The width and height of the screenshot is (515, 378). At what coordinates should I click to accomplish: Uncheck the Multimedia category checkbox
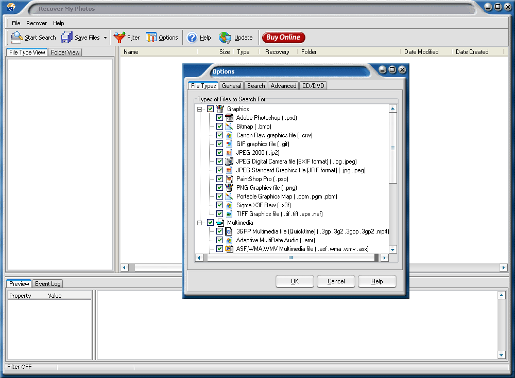pyautogui.click(x=211, y=223)
